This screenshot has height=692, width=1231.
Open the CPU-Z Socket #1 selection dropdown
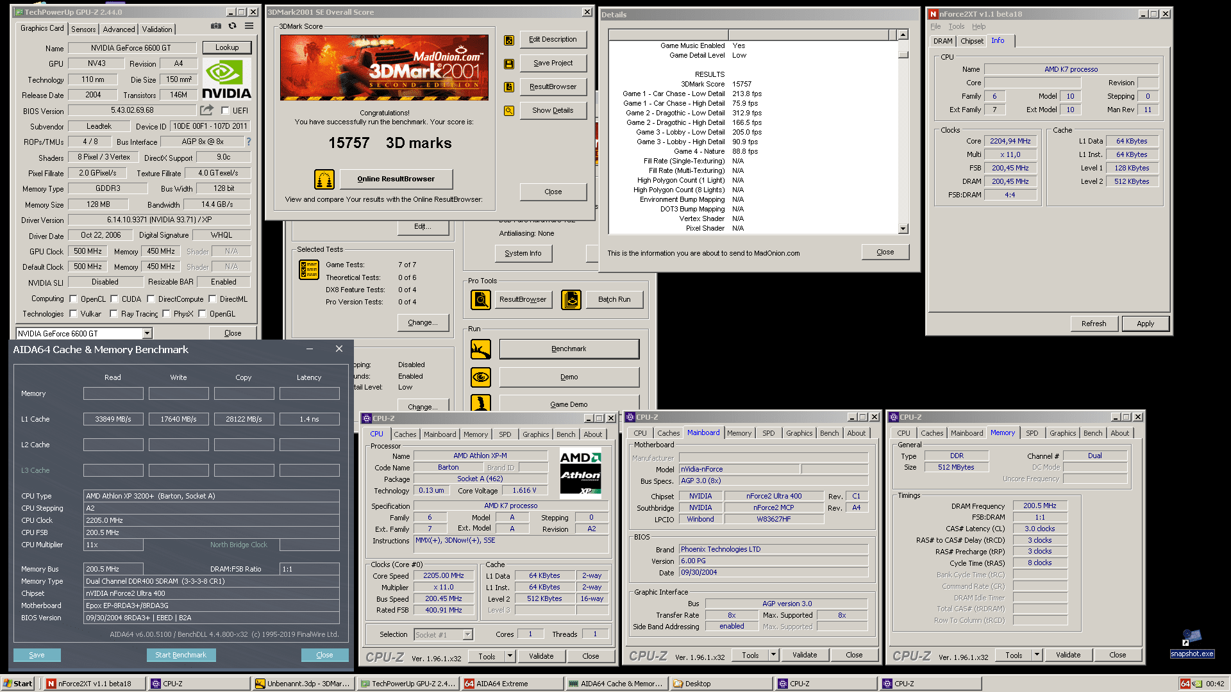tap(468, 635)
